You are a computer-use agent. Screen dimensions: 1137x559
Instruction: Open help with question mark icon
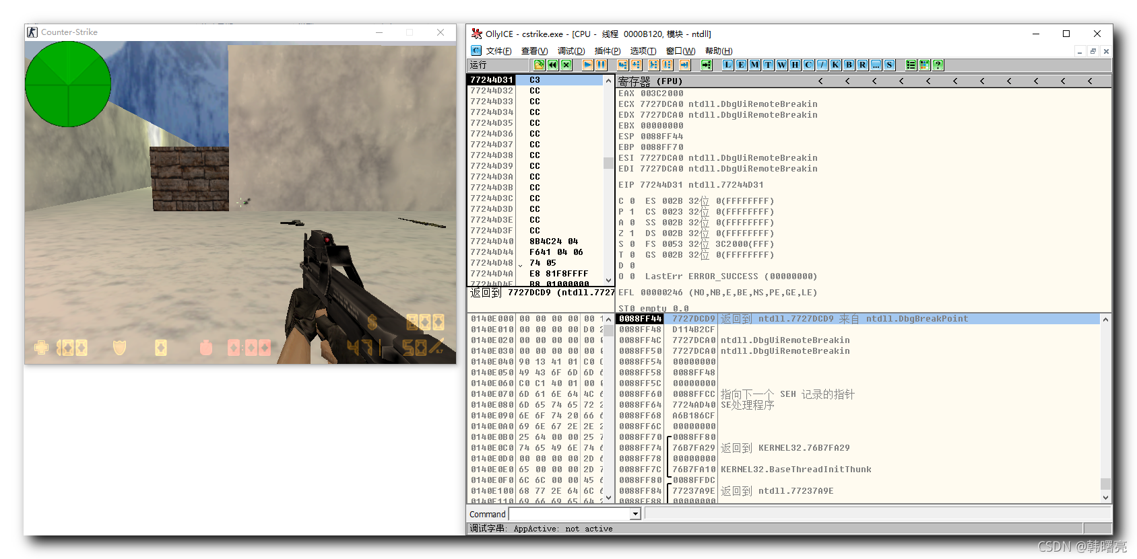(x=938, y=65)
